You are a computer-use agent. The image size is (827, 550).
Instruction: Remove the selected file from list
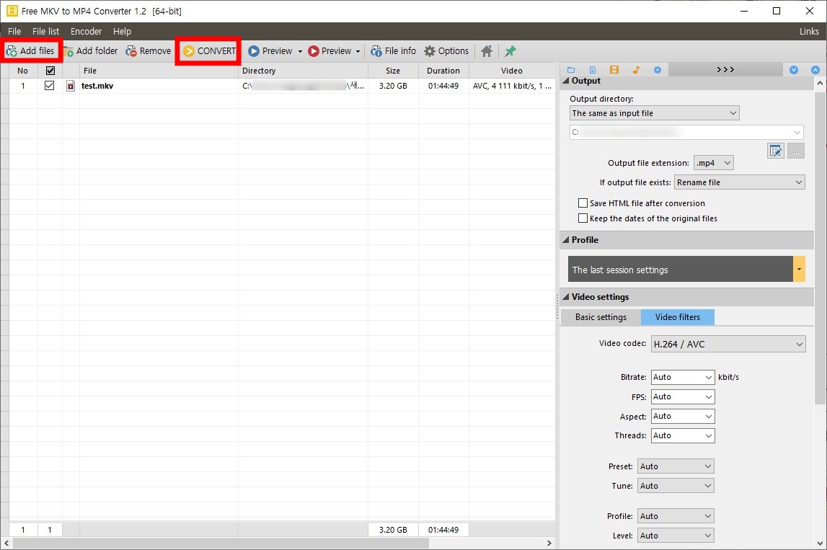149,50
